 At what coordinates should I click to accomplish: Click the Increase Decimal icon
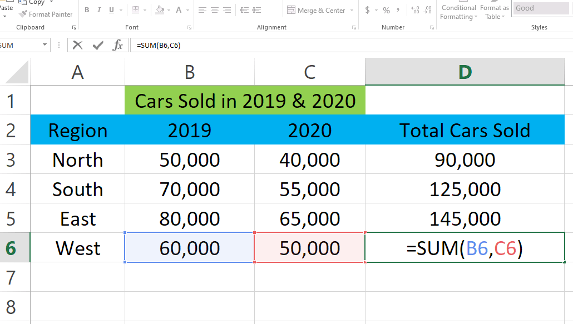click(x=414, y=10)
